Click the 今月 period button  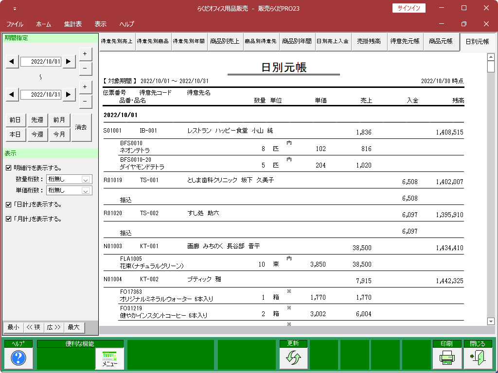point(59,135)
